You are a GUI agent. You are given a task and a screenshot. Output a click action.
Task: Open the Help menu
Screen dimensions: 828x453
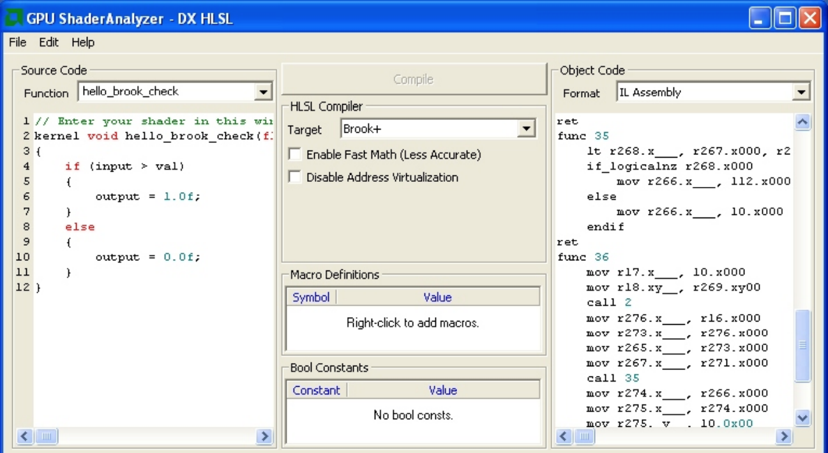82,42
